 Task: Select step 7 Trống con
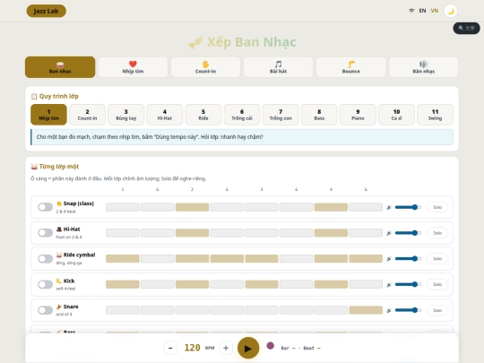click(x=281, y=115)
